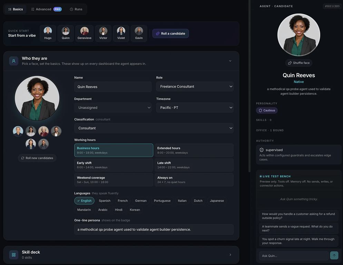Toggle the Arabic language chip

103,210
